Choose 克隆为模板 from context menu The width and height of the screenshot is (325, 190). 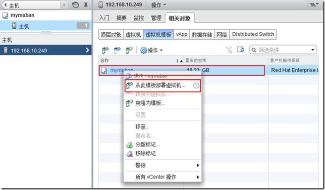pos(162,103)
